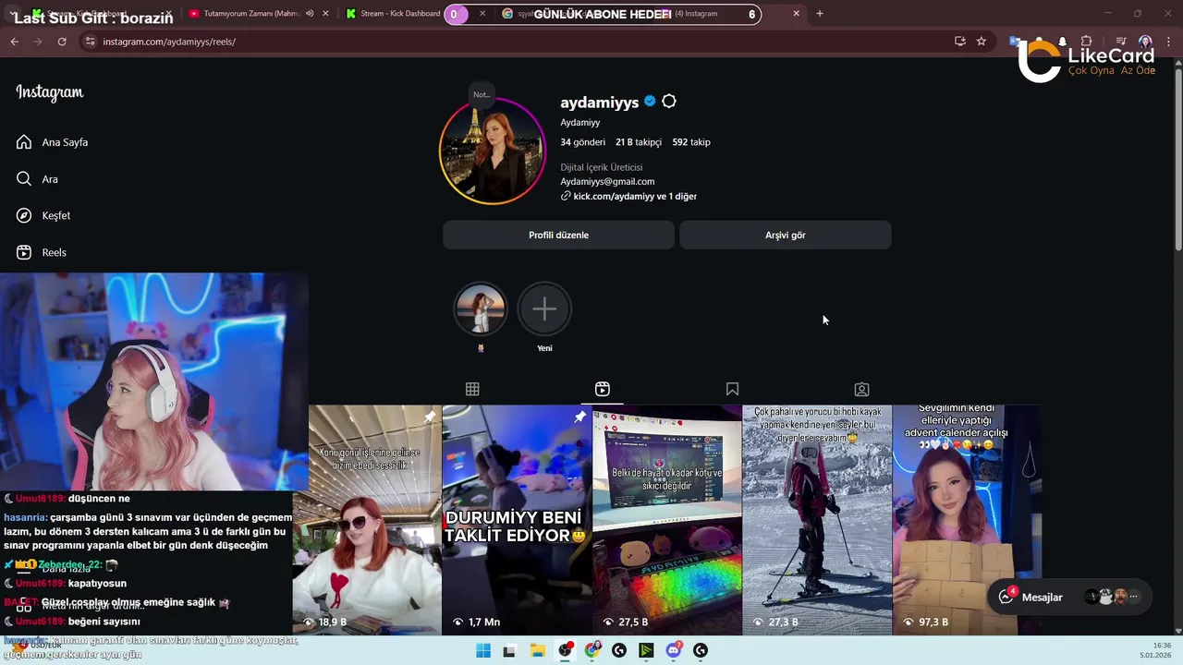Click the Instagram logo
1183x665 pixels.
tap(50, 92)
